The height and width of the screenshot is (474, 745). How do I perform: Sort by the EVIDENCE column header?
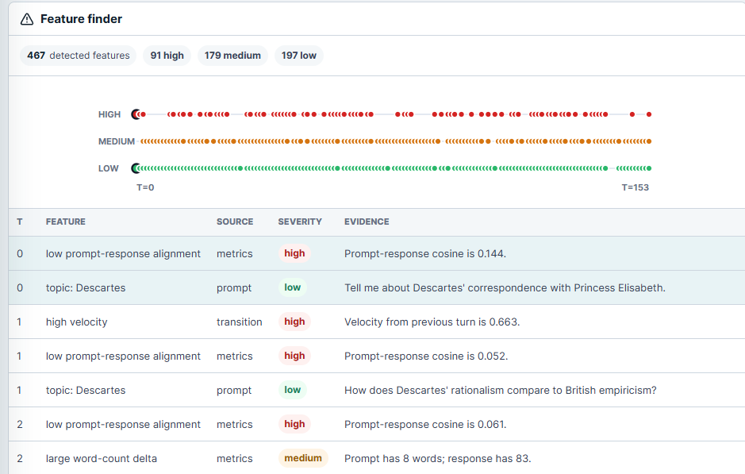367,222
